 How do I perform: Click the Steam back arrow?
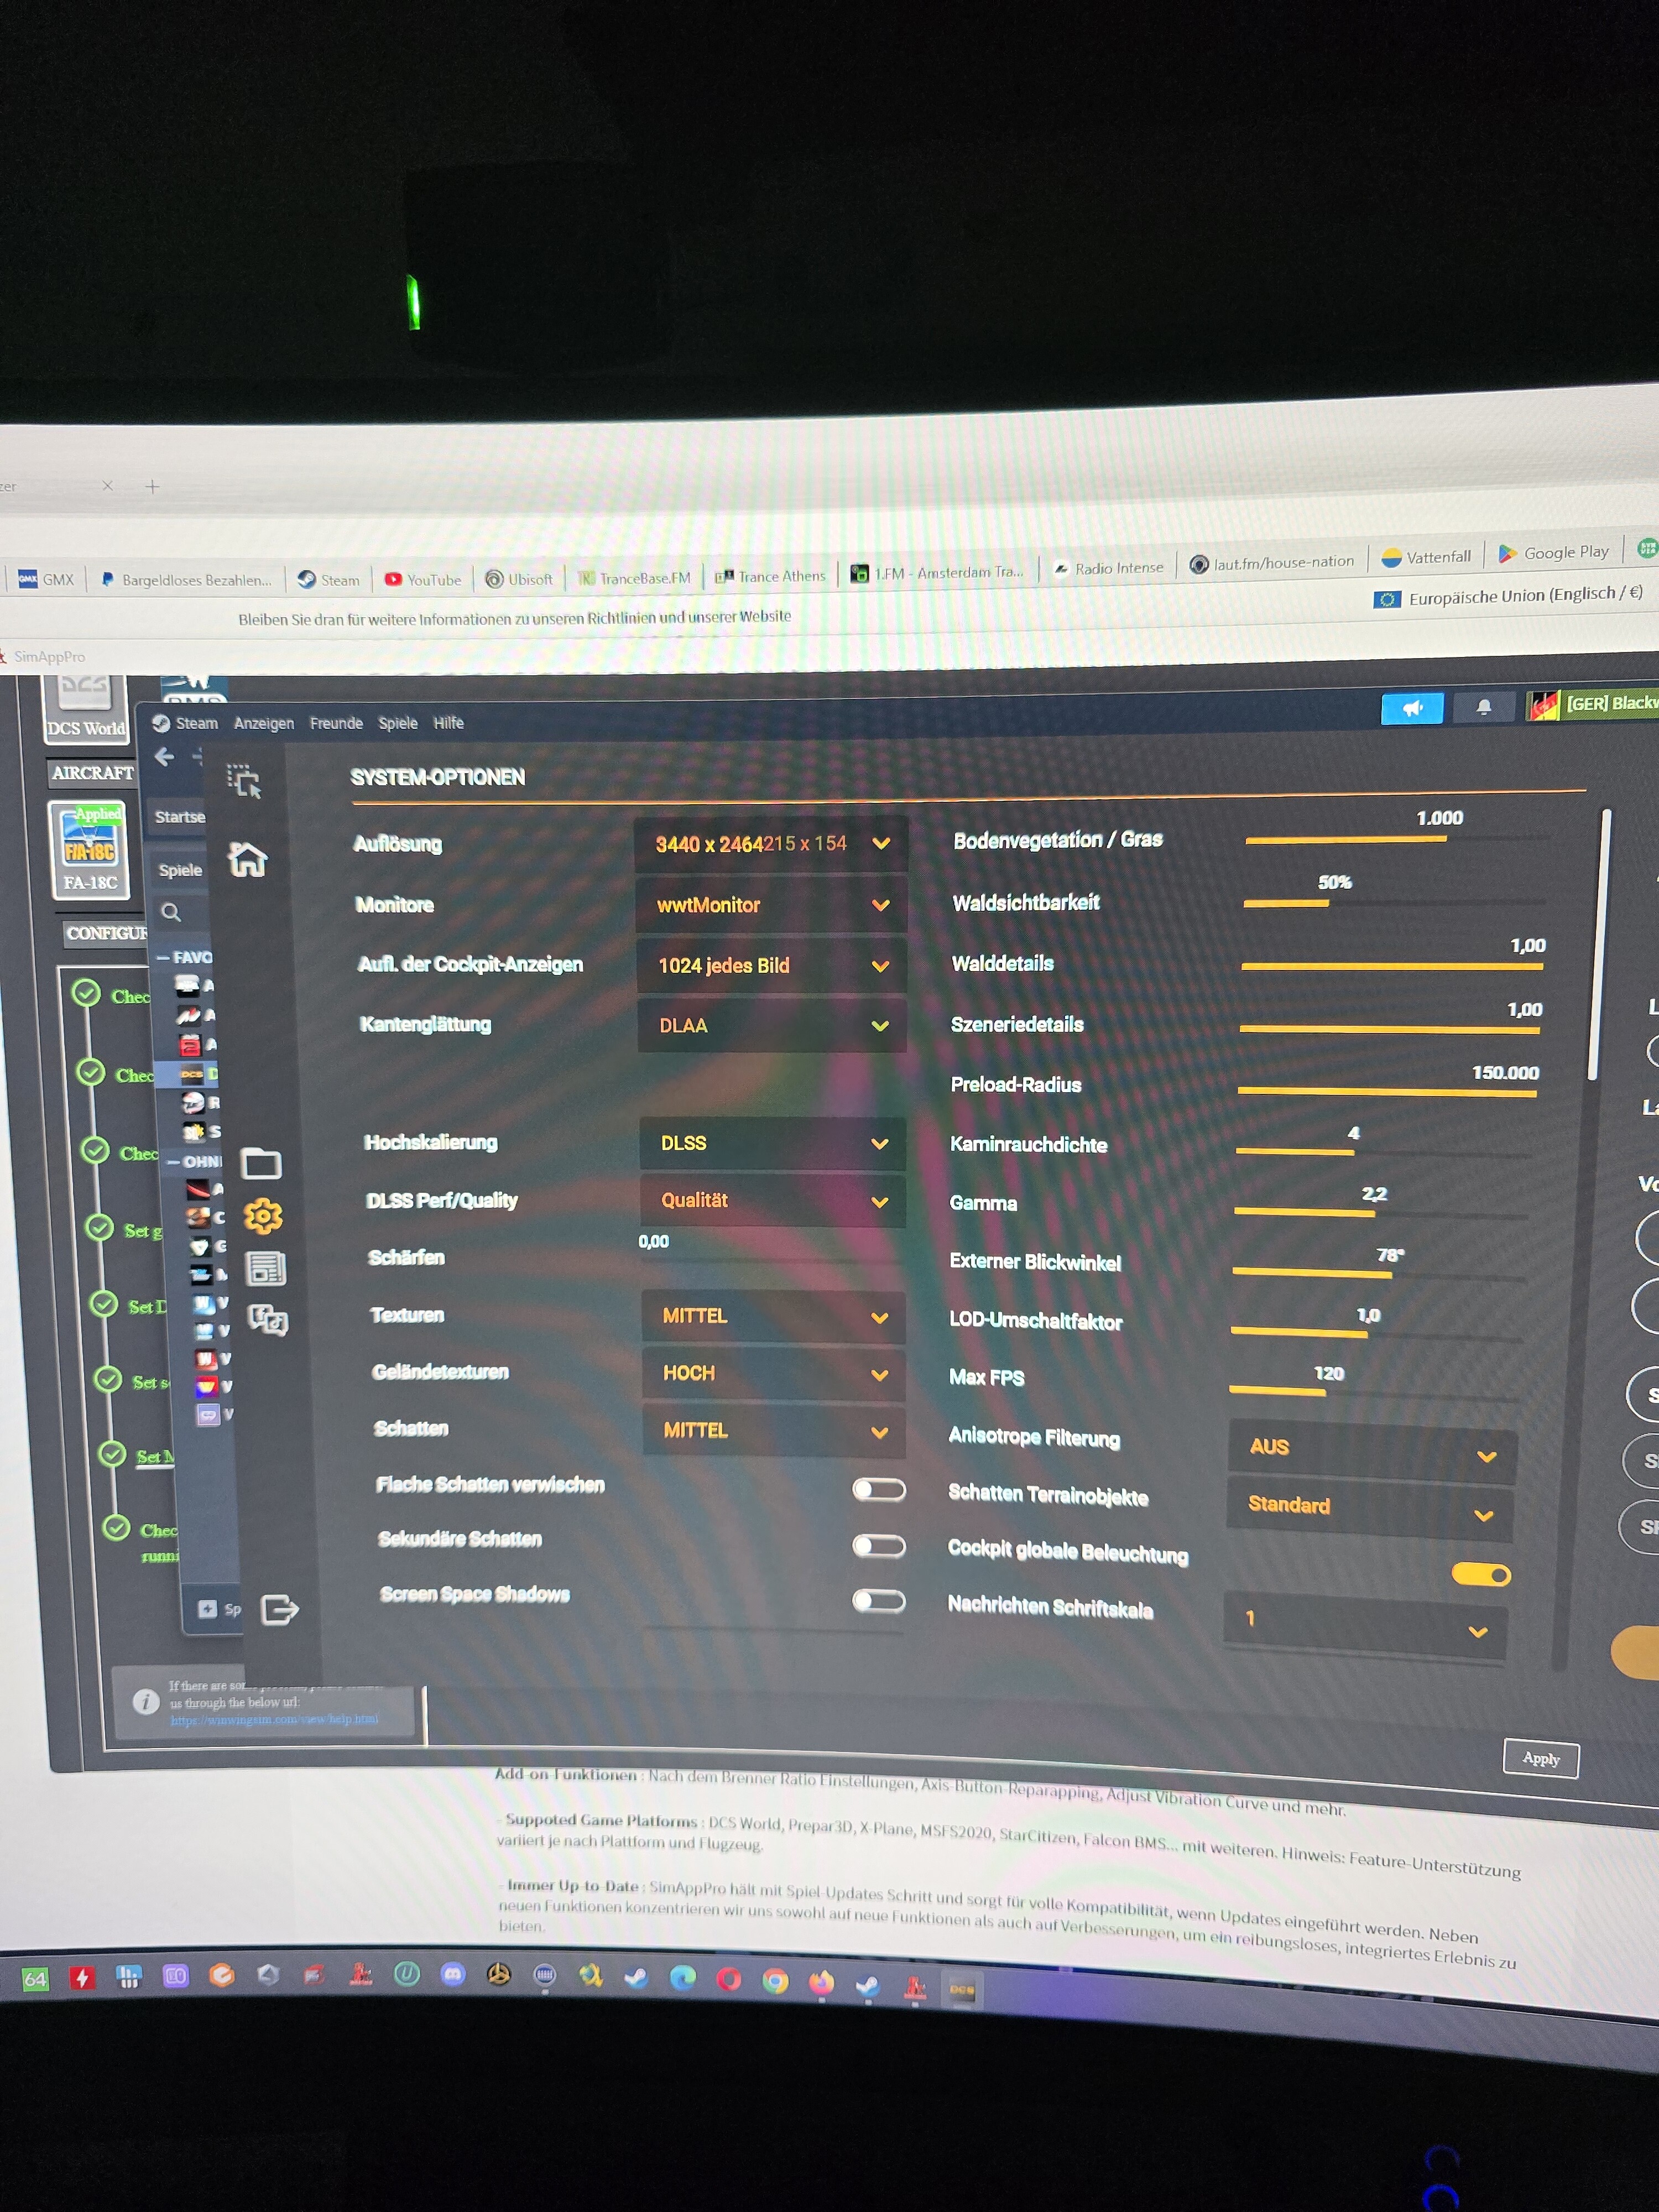pyautogui.click(x=165, y=757)
